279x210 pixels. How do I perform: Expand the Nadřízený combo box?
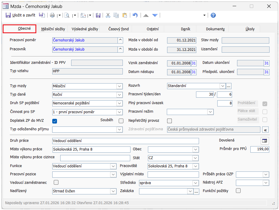pos(113,191)
